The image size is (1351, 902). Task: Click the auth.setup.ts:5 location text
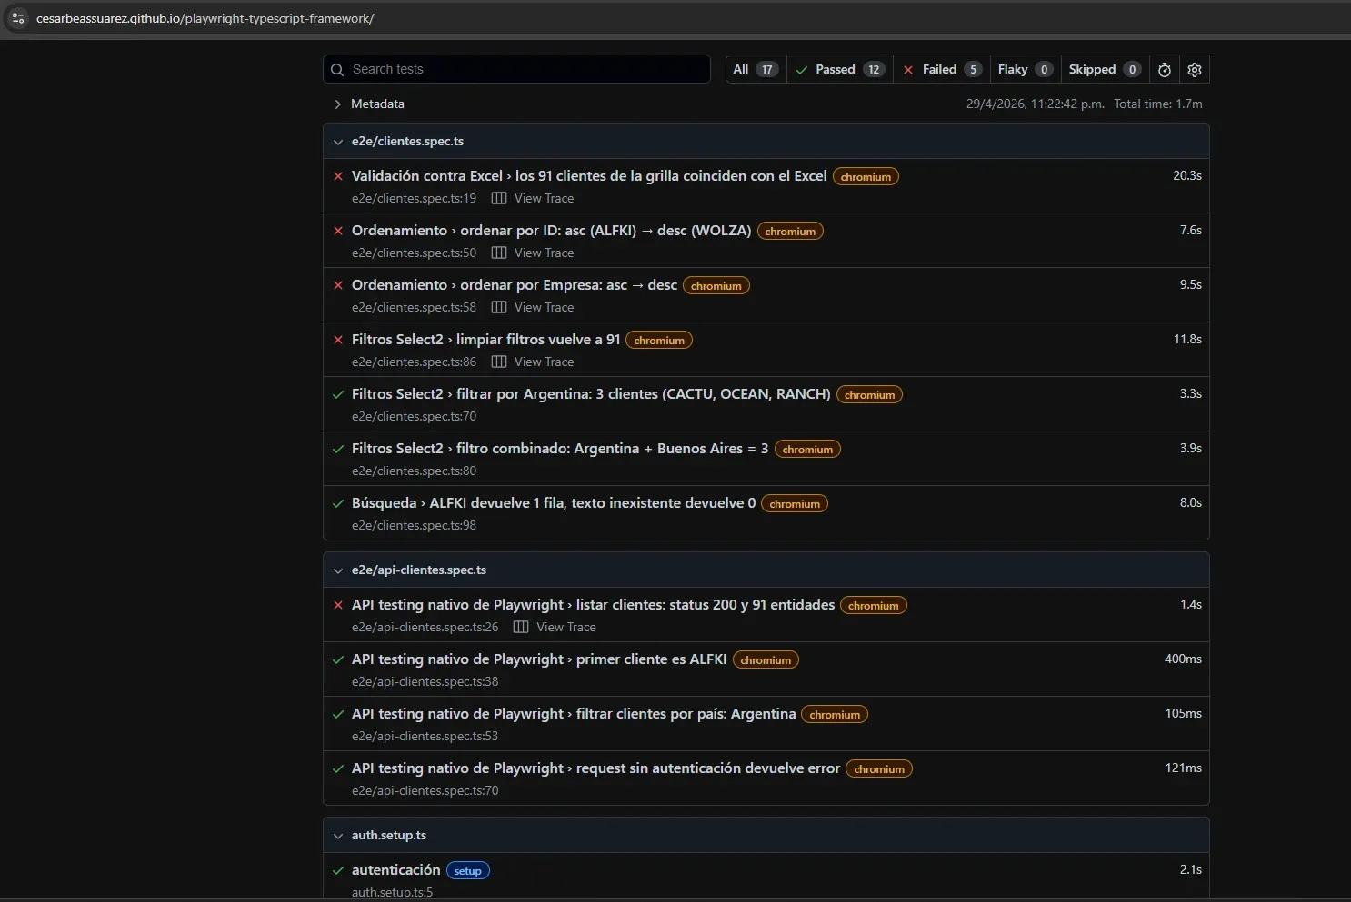[x=392, y=892]
